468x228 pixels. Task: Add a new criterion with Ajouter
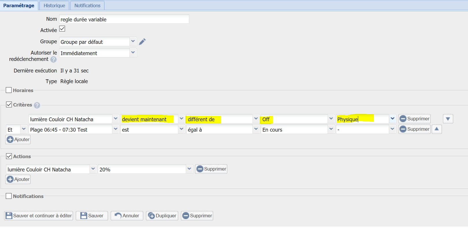click(18, 139)
